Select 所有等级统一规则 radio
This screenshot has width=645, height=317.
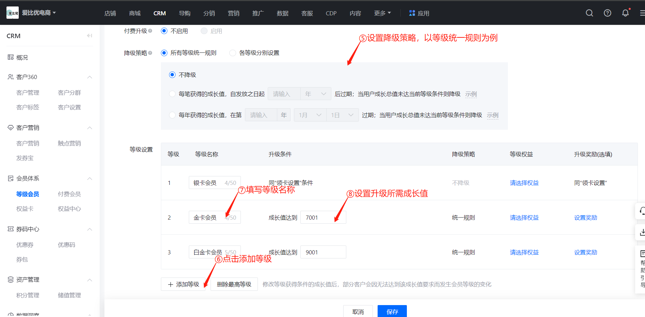(x=164, y=53)
